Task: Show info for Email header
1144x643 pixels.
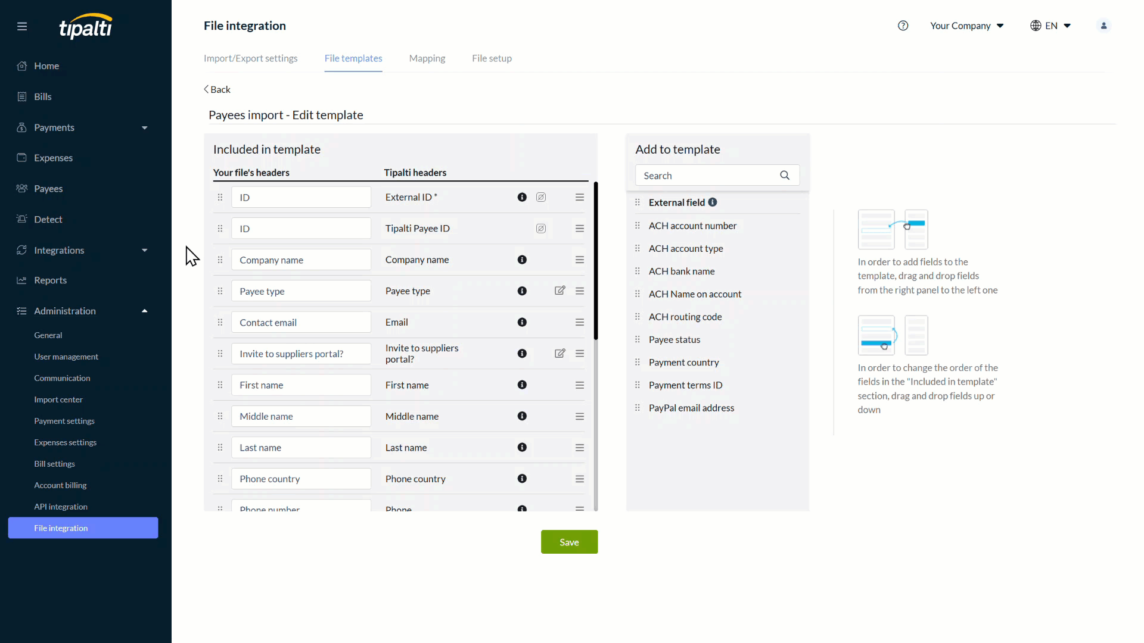Action: coord(522,322)
